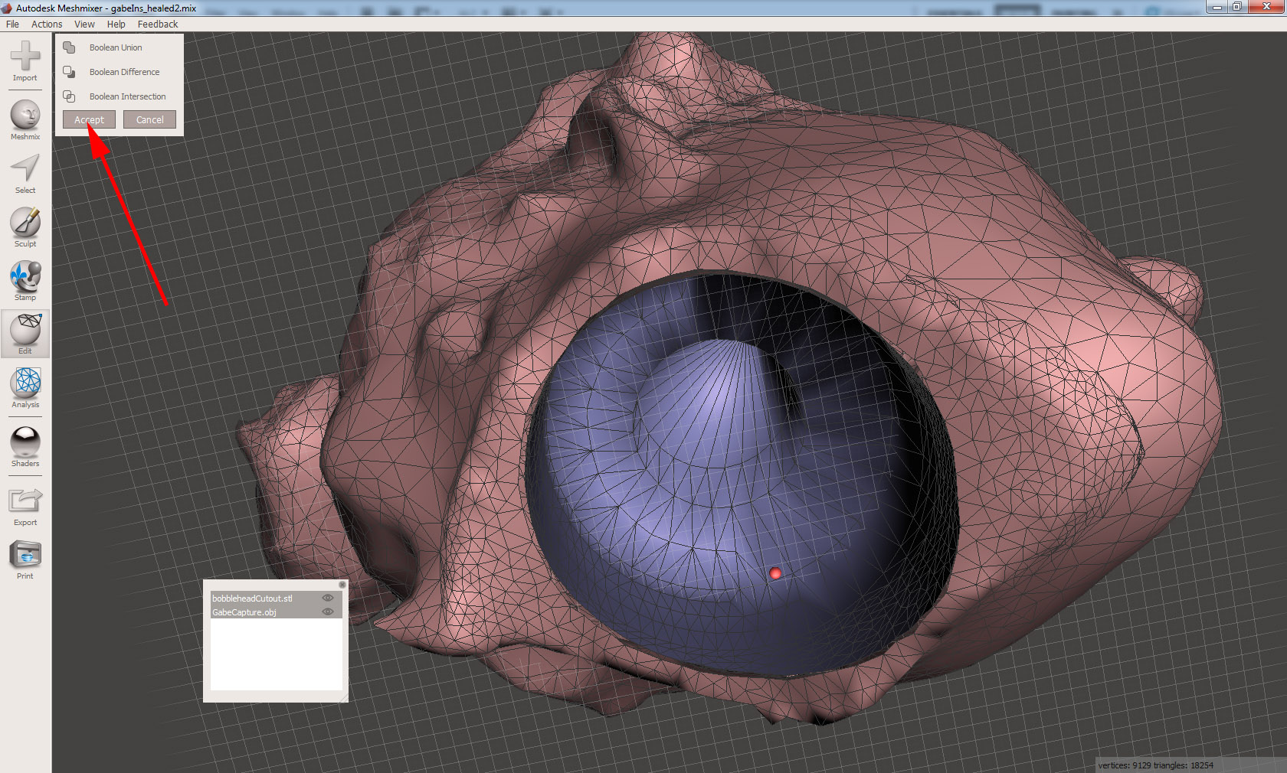This screenshot has height=773, width=1287.
Task: Open the View menu
Action: coord(84,24)
